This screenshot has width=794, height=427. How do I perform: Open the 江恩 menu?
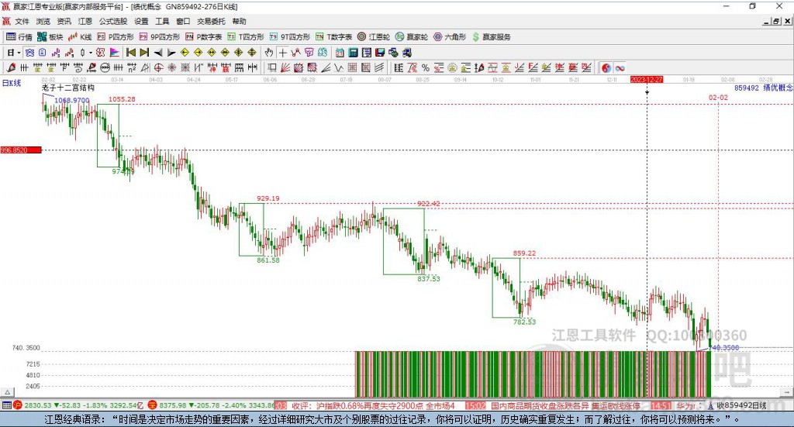(85, 22)
